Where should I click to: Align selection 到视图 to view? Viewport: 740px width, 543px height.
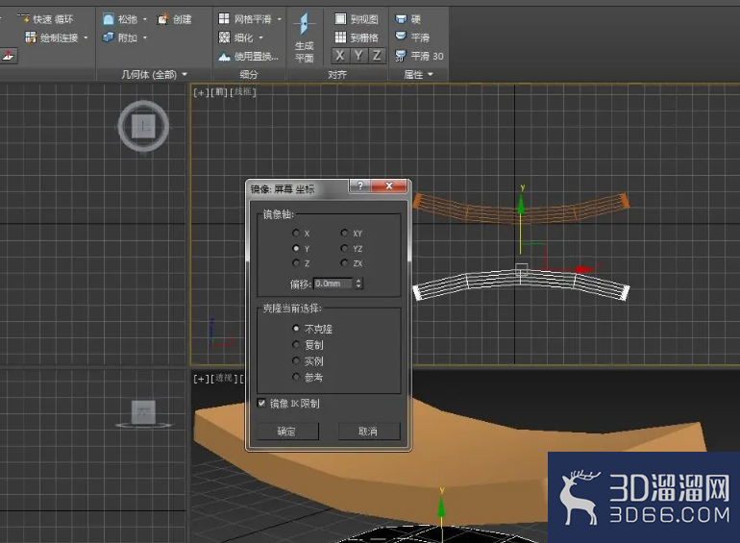[357, 19]
